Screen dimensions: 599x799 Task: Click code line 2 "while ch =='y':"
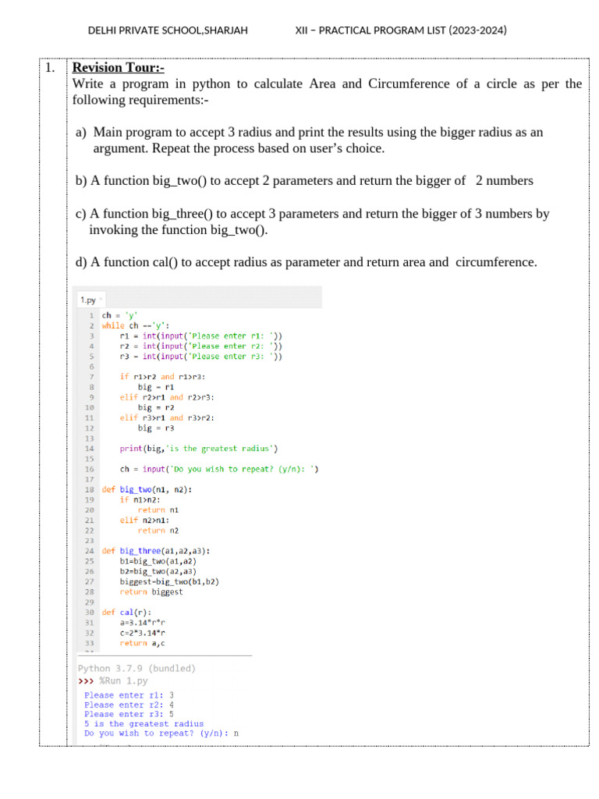pos(136,325)
